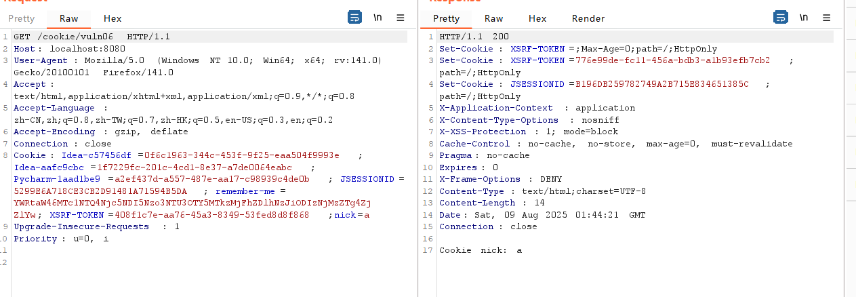Show non-printable characters (\n) in Response panel
The width and height of the screenshot is (856, 297).
point(804,18)
